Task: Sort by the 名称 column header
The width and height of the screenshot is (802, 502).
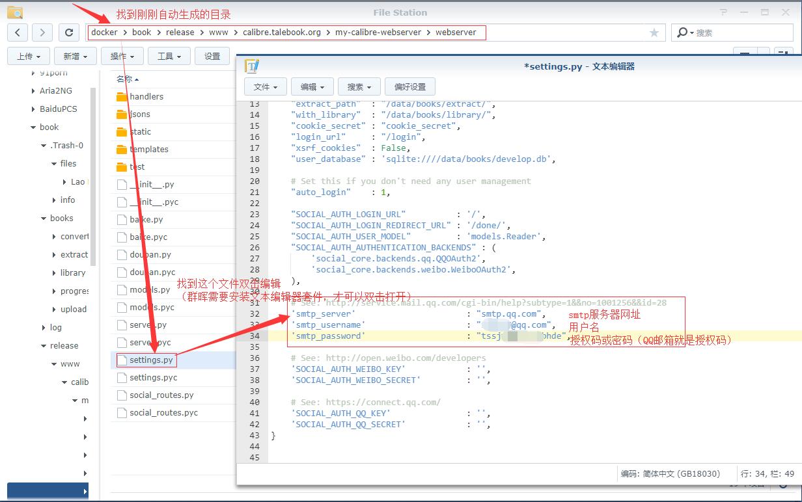Action: (x=124, y=79)
